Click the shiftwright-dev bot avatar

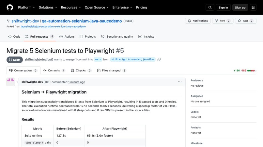pyautogui.click(x=11, y=82)
